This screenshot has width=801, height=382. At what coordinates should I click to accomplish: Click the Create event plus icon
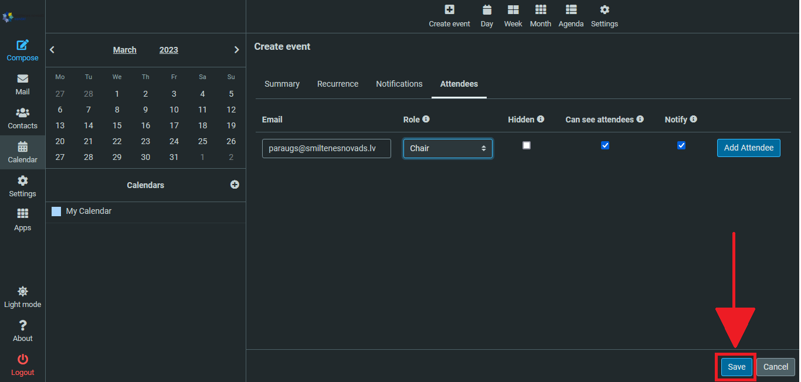[x=449, y=10]
